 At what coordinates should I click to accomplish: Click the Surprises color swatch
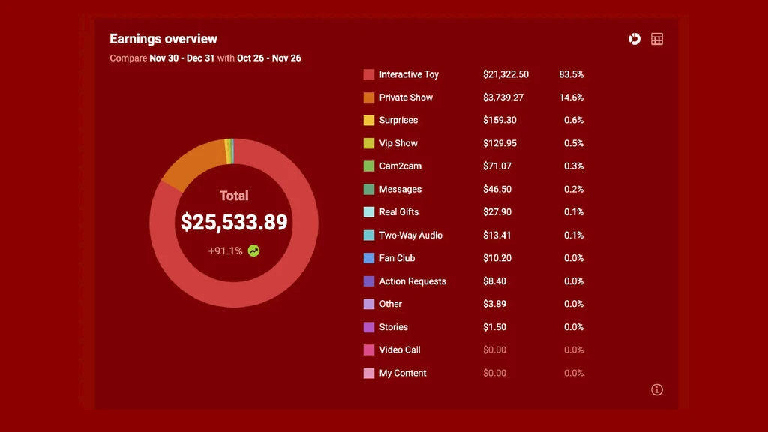pyautogui.click(x=369, y=120)
